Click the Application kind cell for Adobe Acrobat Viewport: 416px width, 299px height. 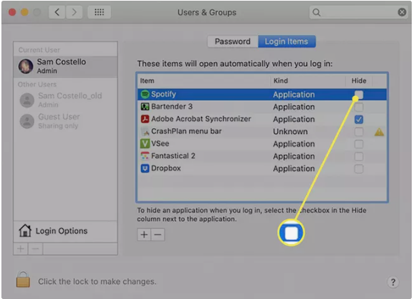[x=293, y=120]
